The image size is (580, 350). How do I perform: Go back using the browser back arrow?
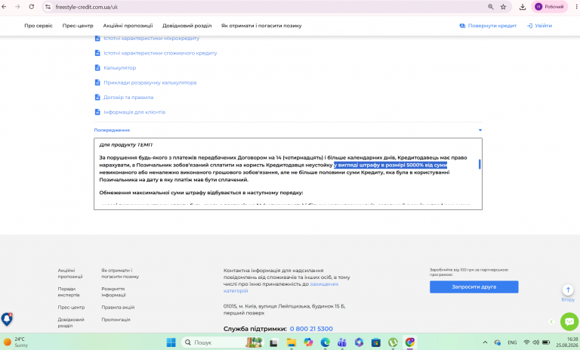[4, 7]
